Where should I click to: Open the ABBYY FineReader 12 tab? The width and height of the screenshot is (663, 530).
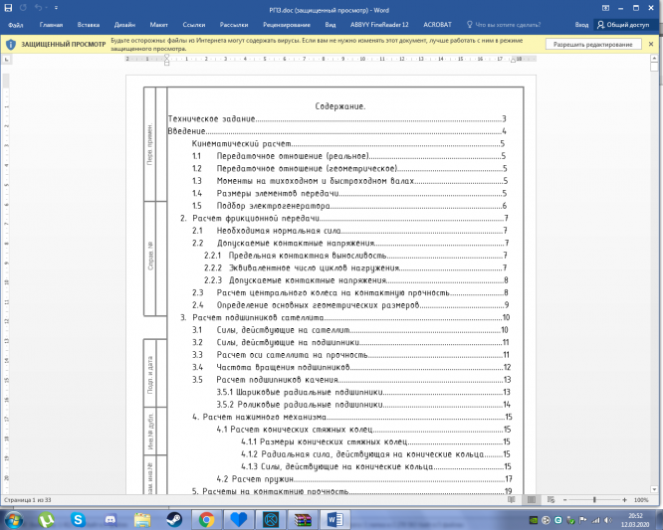point(379,25)
